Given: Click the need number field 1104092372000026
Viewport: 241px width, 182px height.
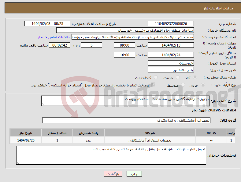Looking at the screenshot, I should point(171,23).
